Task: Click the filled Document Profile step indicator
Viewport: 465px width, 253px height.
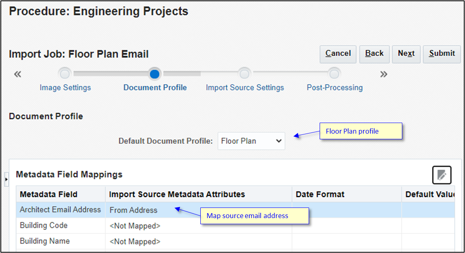Action: coord(155,74)
